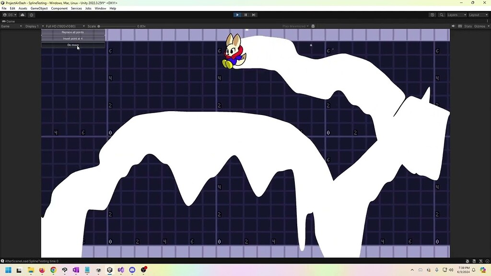This screenshot has width=491, height=276.
Task: Click the settings gear beside Play Maximized
Action: pyautogui.click(x=313, y=26)
